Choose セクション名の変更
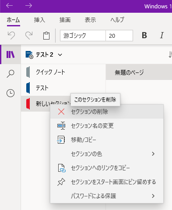 click(107, 126)
